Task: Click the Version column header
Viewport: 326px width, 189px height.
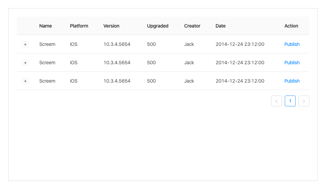Action: coord(112,26)
